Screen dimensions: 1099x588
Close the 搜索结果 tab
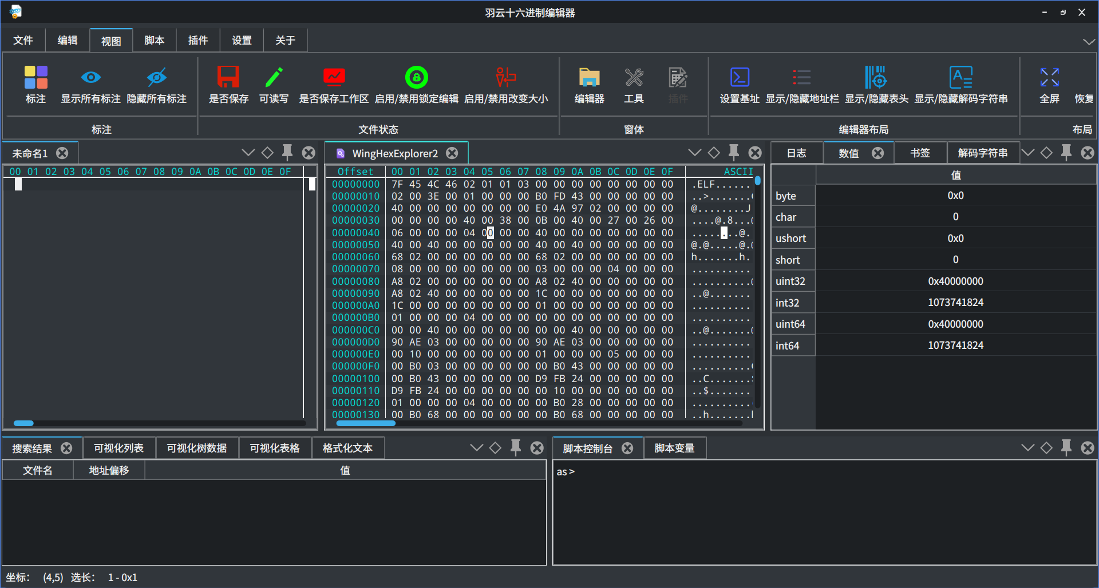pyautogui.click(x=66, y=448)
